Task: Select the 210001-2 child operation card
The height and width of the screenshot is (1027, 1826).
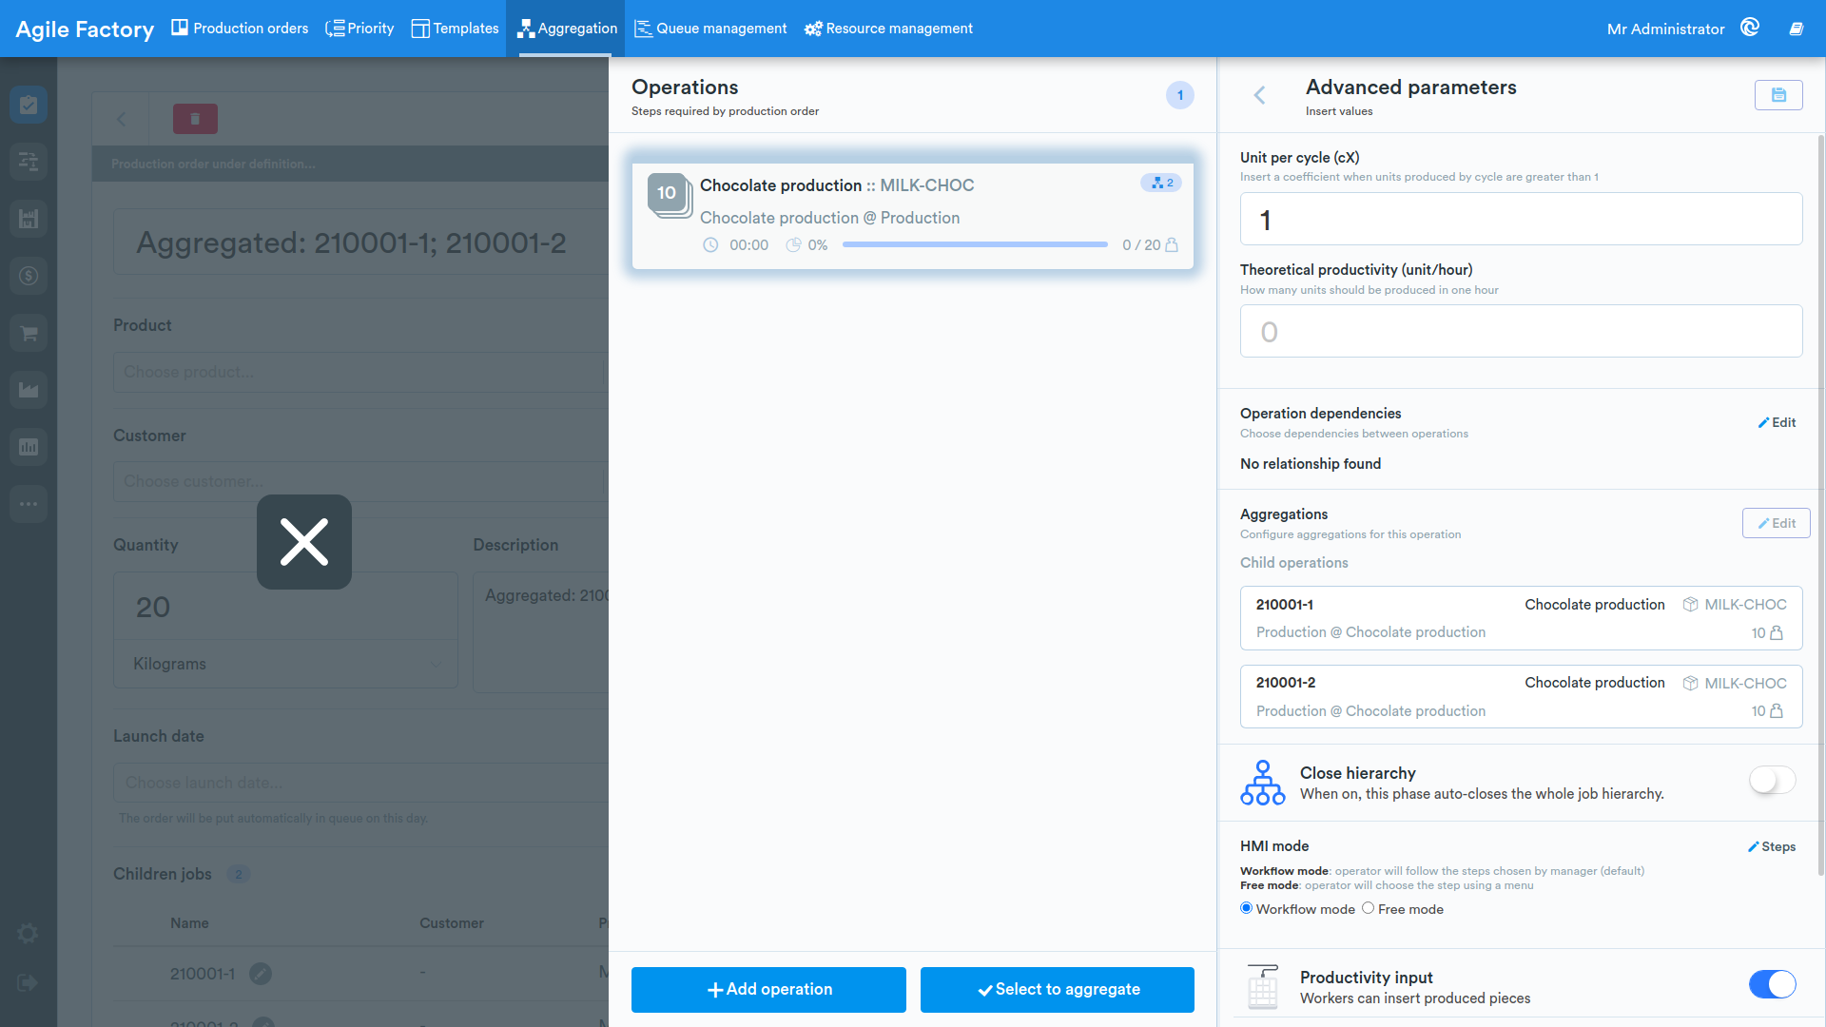Action: [1521, 697]
